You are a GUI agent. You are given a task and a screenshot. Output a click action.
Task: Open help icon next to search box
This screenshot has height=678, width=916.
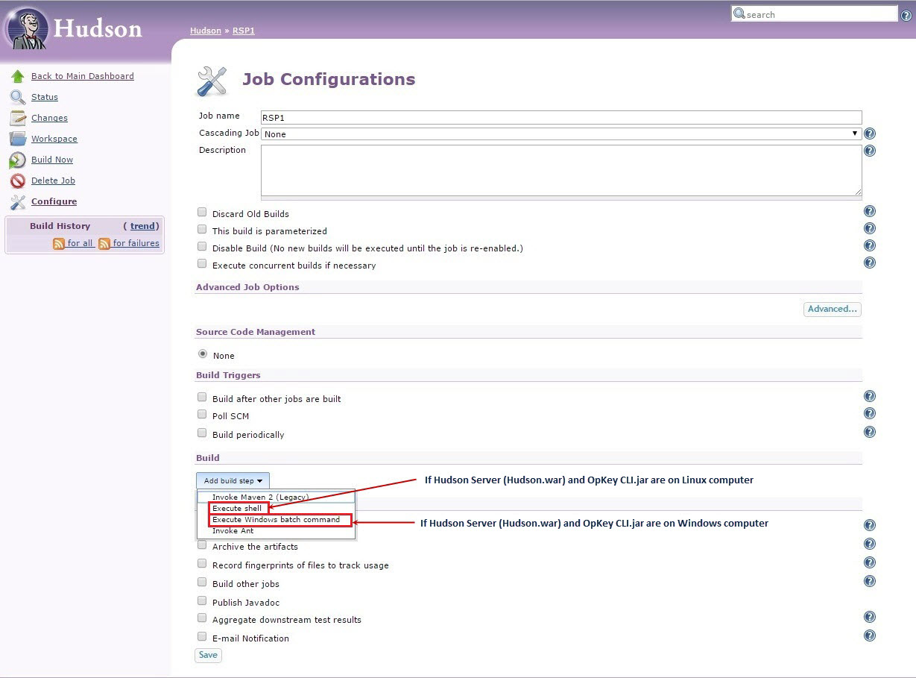[906, 16]
